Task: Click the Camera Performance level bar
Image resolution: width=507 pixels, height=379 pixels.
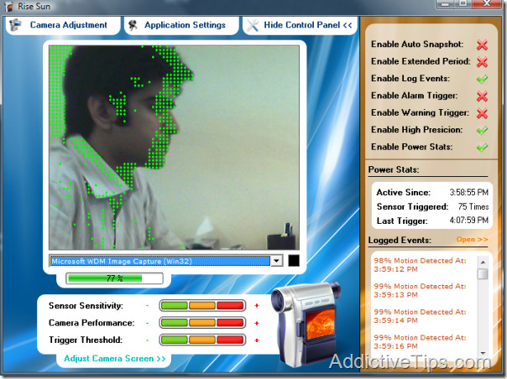Action: [x=202, y=323]
